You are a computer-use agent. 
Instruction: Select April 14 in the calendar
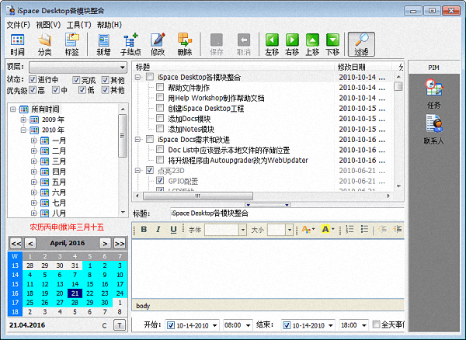coord(75,284)
